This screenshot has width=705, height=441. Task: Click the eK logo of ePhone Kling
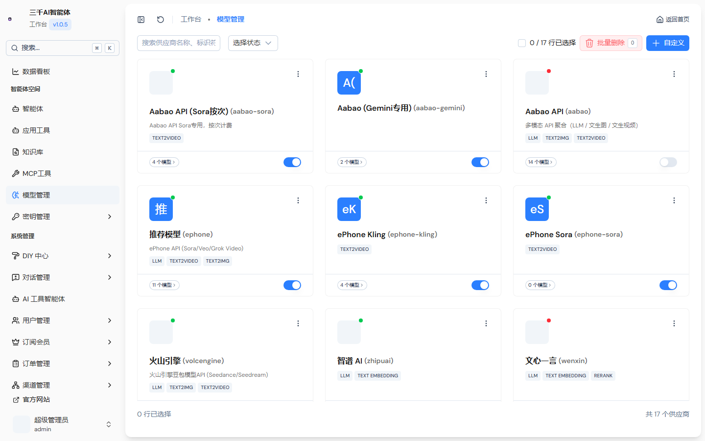coord(349,209)
